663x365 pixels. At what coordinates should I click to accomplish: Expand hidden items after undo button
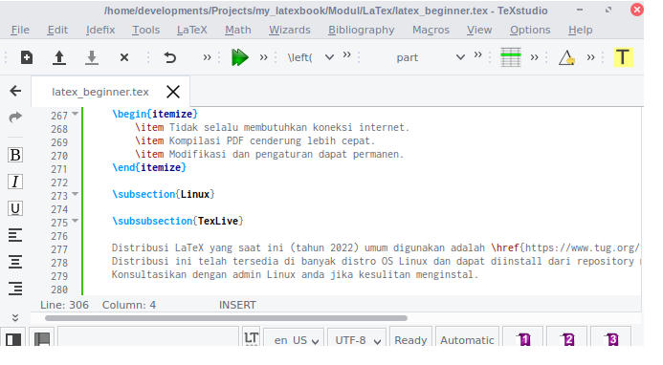207,57
